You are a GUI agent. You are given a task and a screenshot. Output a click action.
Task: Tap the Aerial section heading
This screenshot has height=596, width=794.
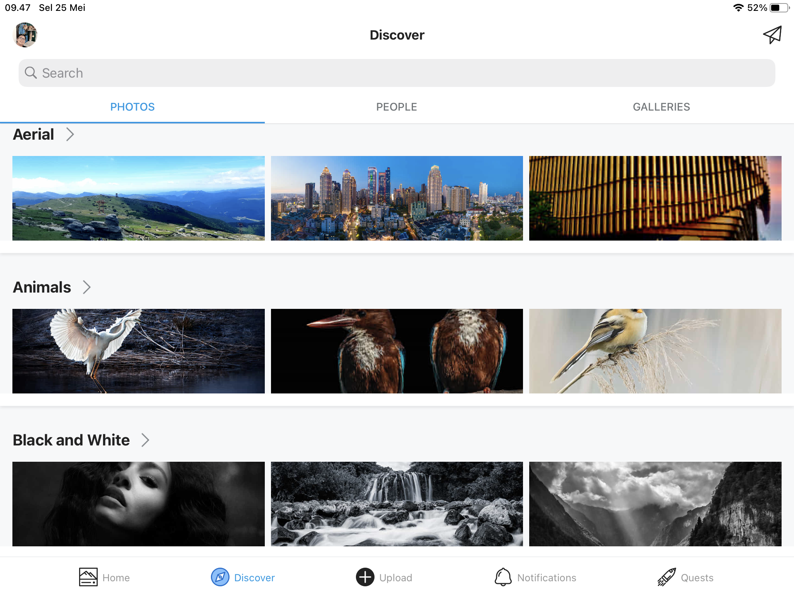[33, 135]
